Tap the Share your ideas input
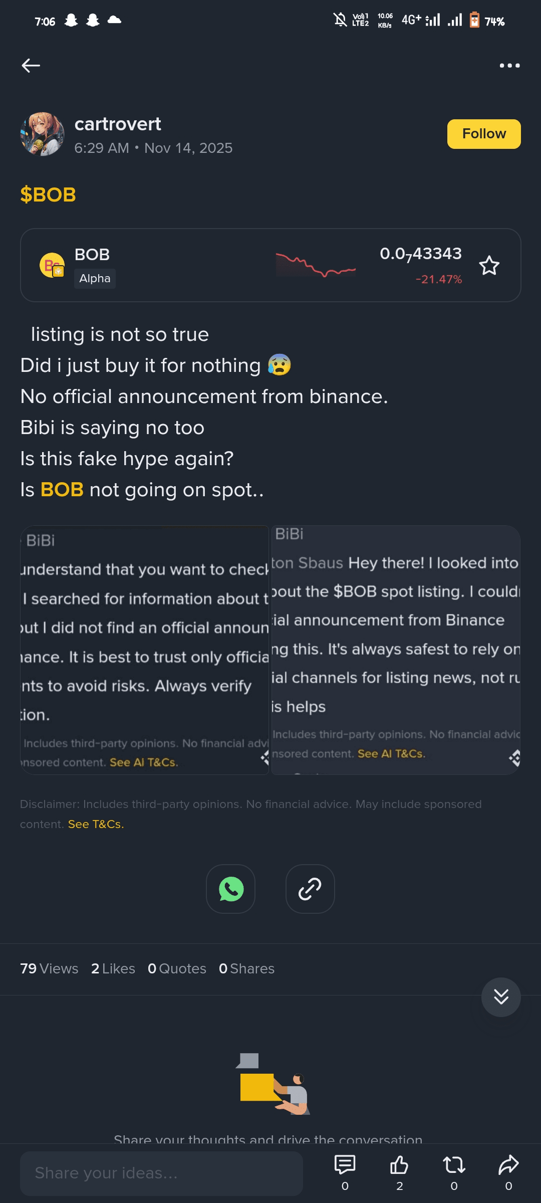This screenshot has height=1203, width=541. tap(161, 1173)
